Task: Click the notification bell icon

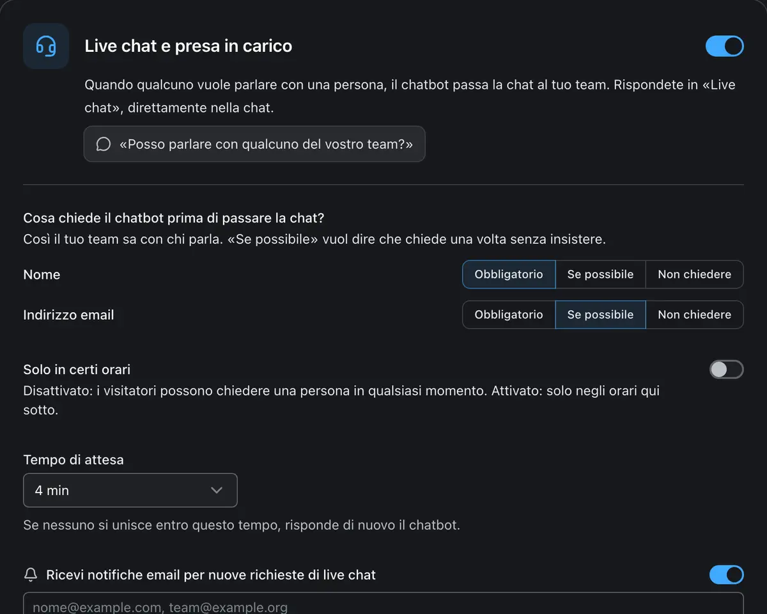Action: [x=31, y=575]
